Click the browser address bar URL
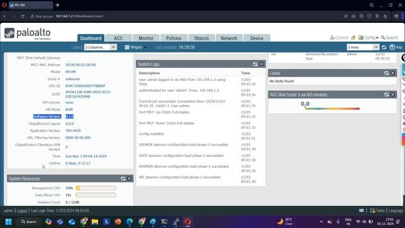The width and height of the screenshot is (405, 228). click(80, 16)
